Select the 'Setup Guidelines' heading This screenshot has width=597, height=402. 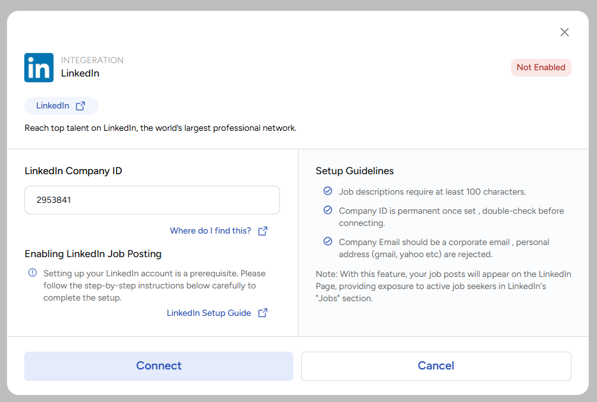[355, 171]
